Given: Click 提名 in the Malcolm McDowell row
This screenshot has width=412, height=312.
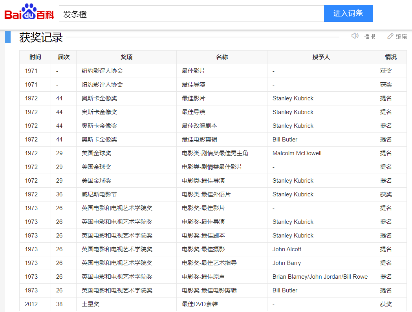Looking at the screenshot, I should tap(386, 153).
